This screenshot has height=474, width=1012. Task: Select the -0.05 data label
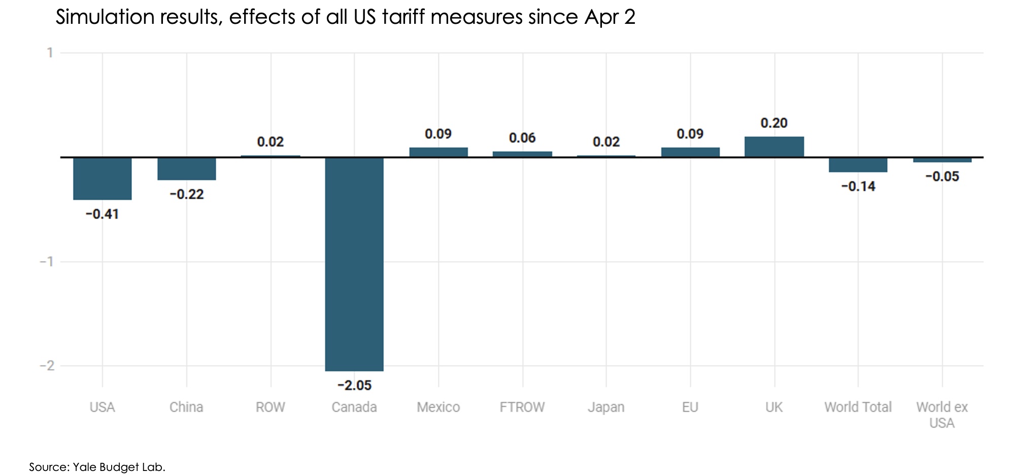click(942, 177)
